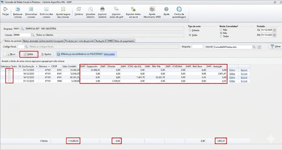The height and width of the screenshot is (150, 282).
Task: Click the CFOP column header
Action: 56,66
